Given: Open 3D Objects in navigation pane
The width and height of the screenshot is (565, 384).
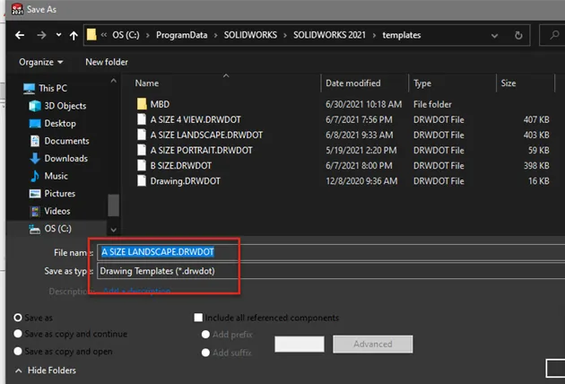Looking at the screenshot, I should click(57, 106).
